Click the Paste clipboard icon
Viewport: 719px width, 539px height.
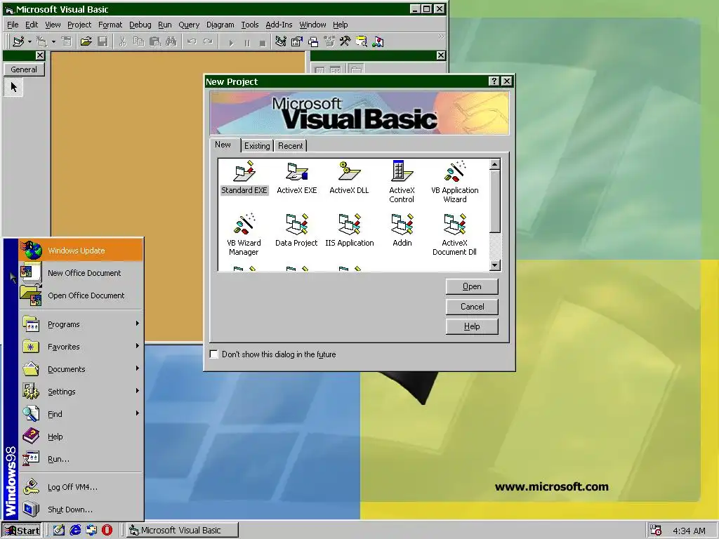155,41
